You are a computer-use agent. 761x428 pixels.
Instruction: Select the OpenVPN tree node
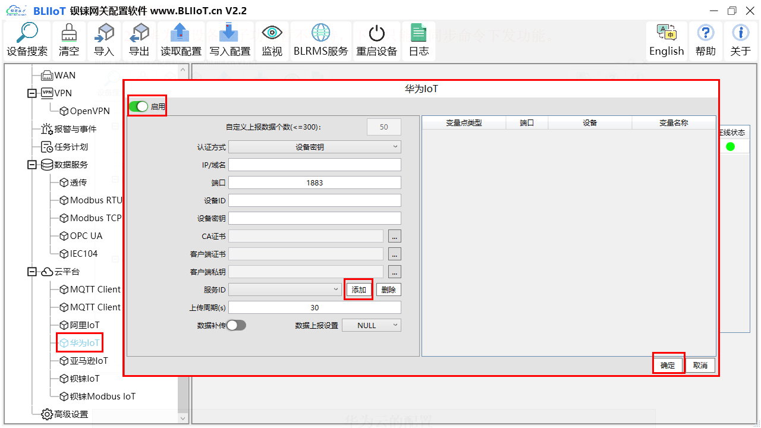point(84,111)
